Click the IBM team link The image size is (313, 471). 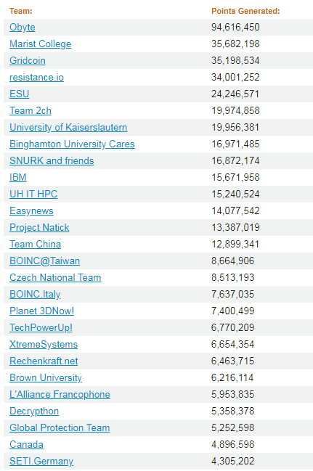point(18,178)
